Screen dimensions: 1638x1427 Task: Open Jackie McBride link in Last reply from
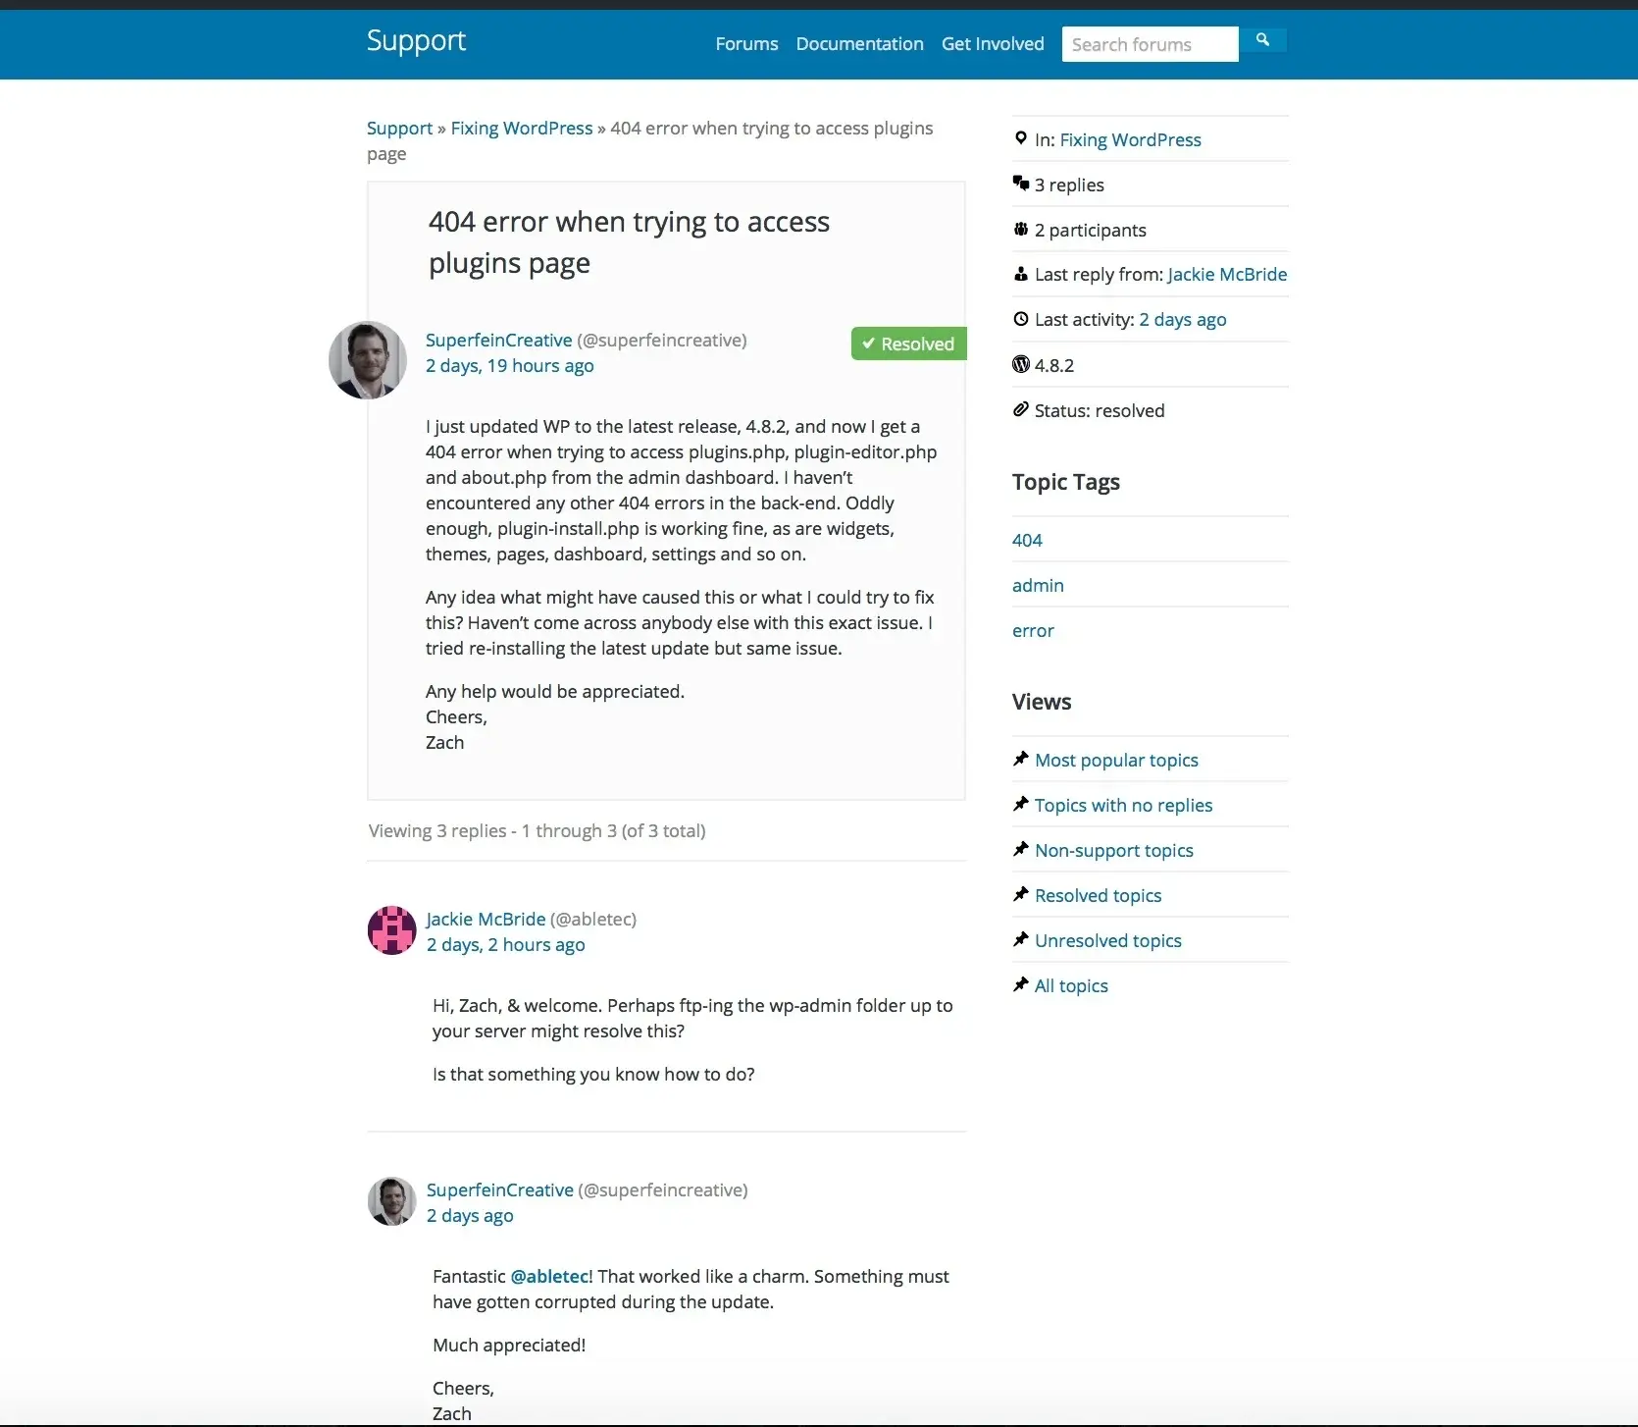[x=1227, y=275]
